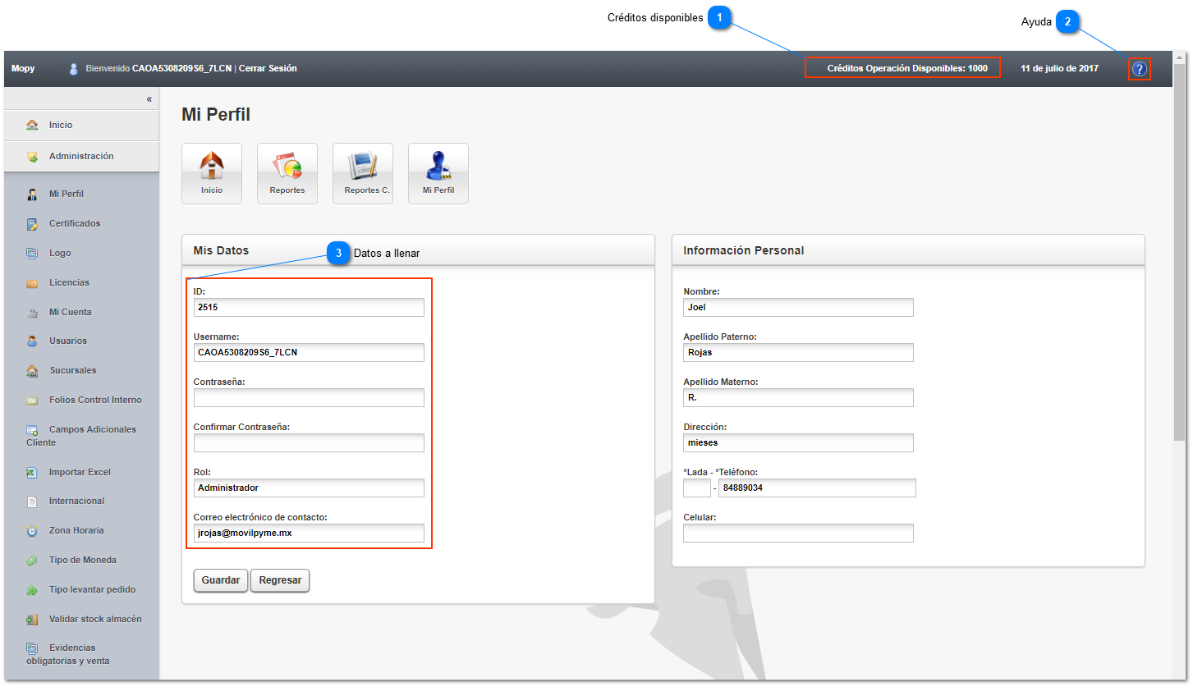
Task: Go to Sucursales menu entry
Action: [x=73, y=370]
